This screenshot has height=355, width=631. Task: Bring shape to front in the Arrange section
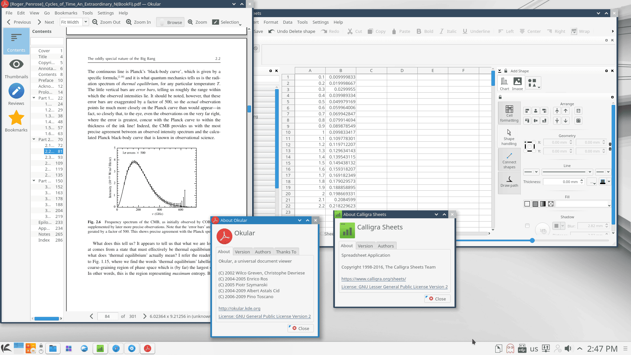(x=557, y=111)
